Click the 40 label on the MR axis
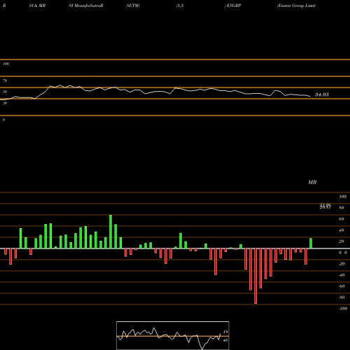The image size is (350, 350). pyautogui.click(x=342, y=230)
